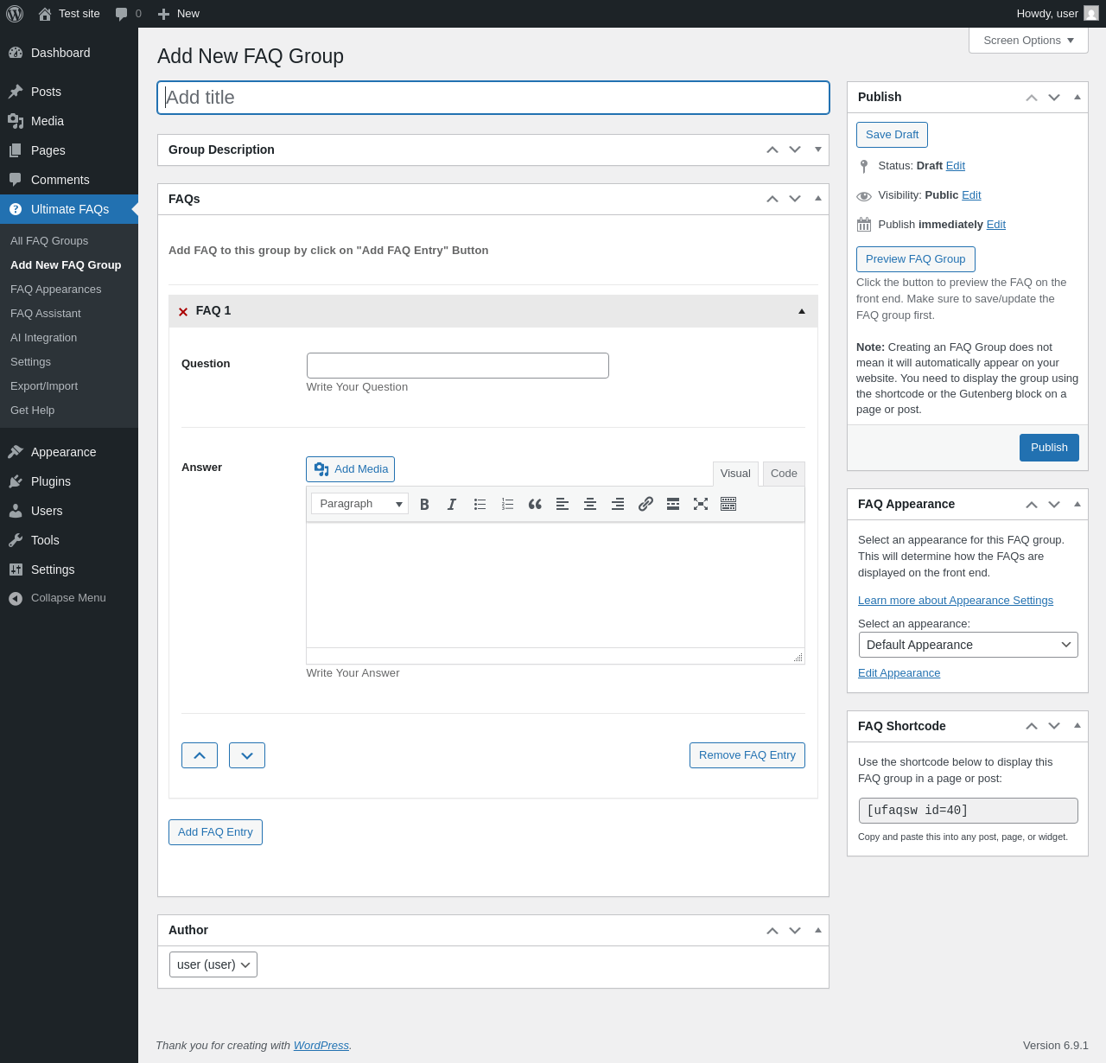Open the Select an appearance dropdown
The image size is (1106, 1063).
click(x=968, y=645)
